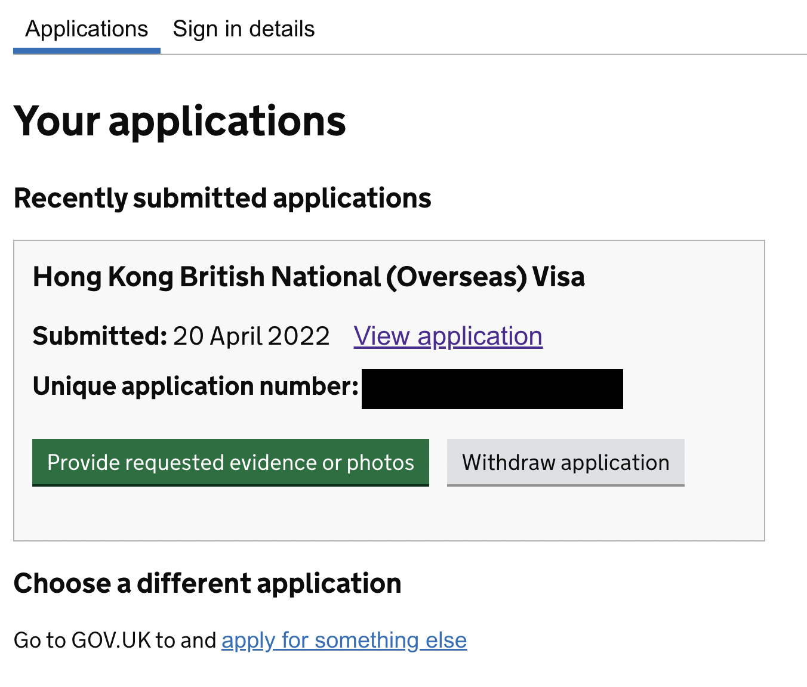Click the Recently submitted applications heading
The image size is (807, 687).
point(222,198)
